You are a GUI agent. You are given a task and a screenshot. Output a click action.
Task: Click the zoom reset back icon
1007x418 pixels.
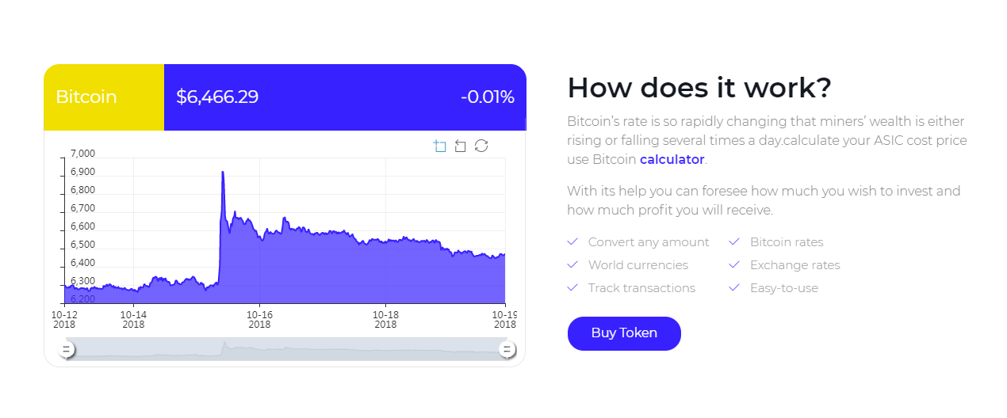click(461, 146)
